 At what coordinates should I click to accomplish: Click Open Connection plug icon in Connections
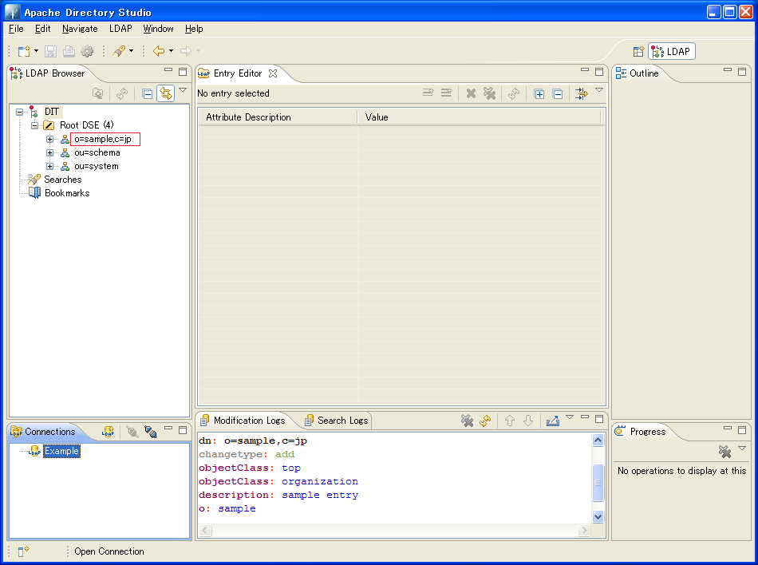(x=132, y=432)
